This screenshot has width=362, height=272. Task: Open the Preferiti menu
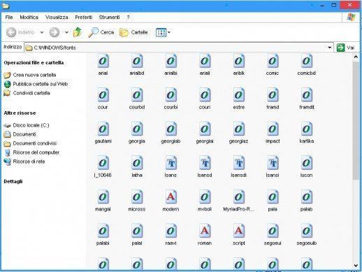(84, 17)
